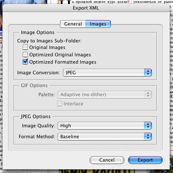
Task: Click the Palette dropdown arrow icon
Action: pyautogui.click(x=148, y=94)
